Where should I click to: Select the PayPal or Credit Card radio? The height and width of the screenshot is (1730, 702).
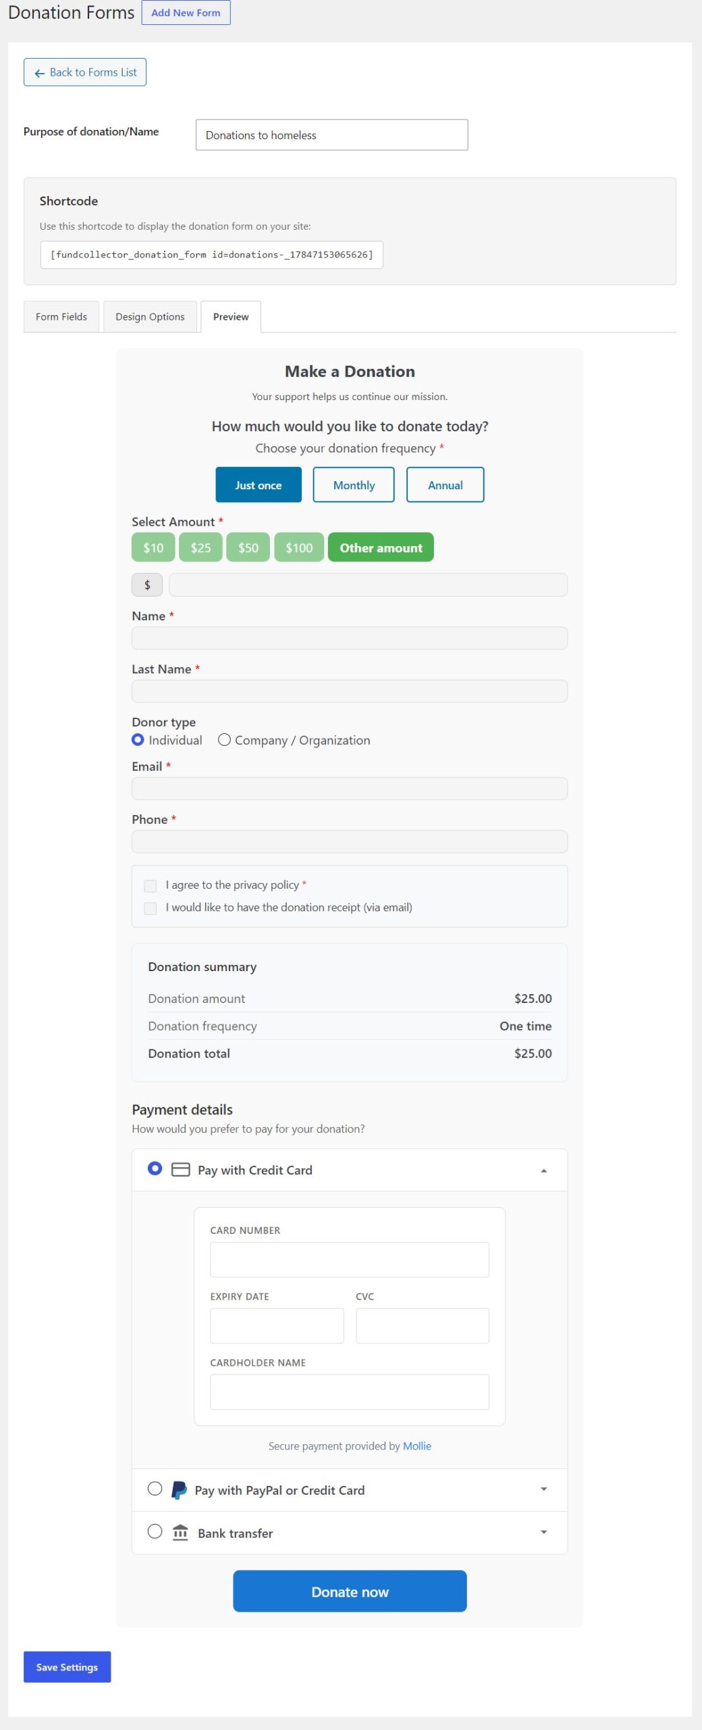[x=155, y=1489]
